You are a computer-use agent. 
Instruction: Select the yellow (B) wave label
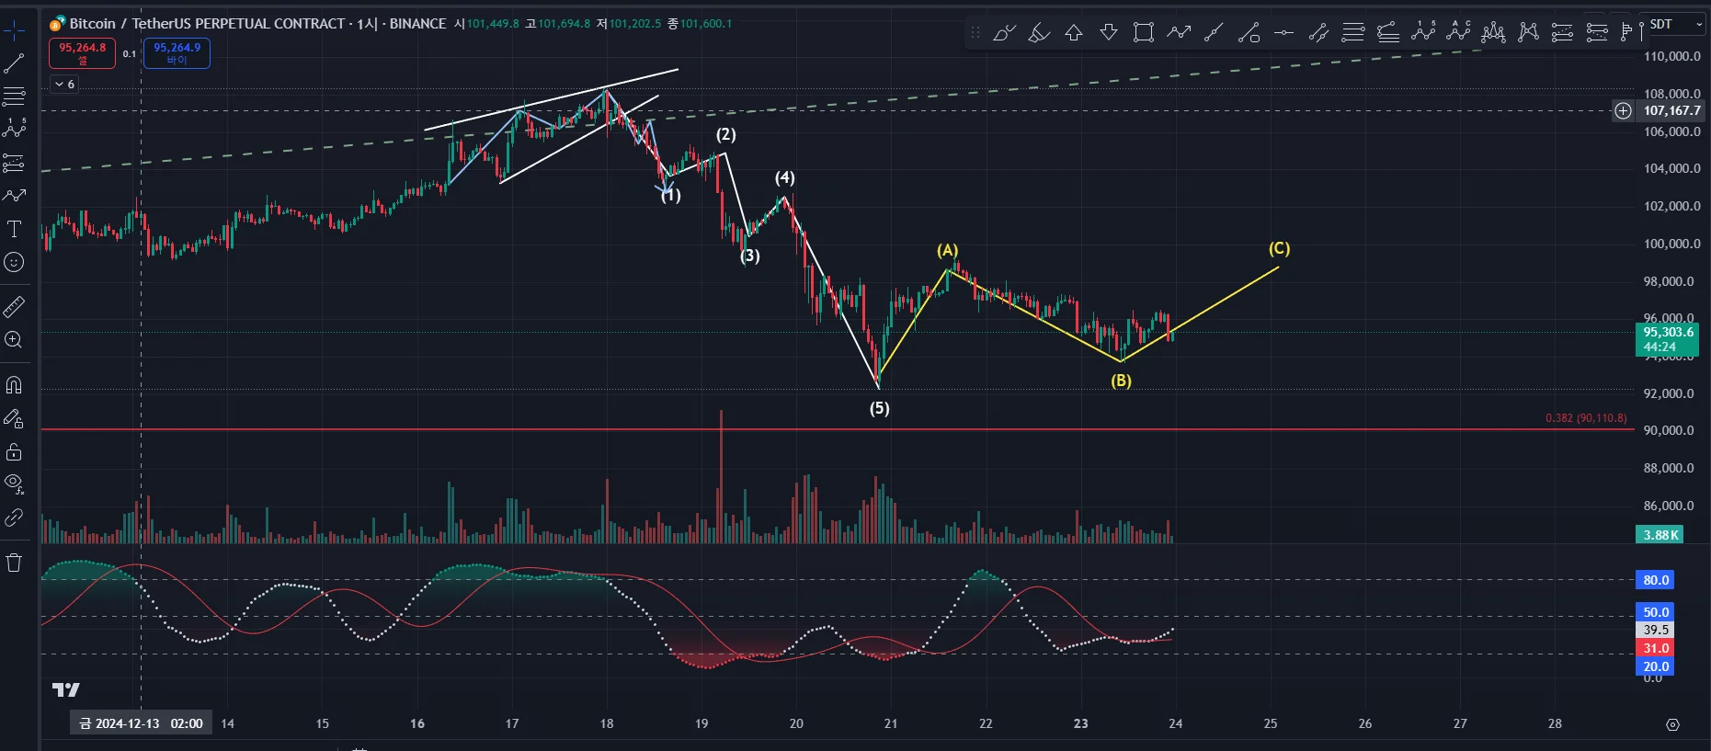click(1121, 381)
